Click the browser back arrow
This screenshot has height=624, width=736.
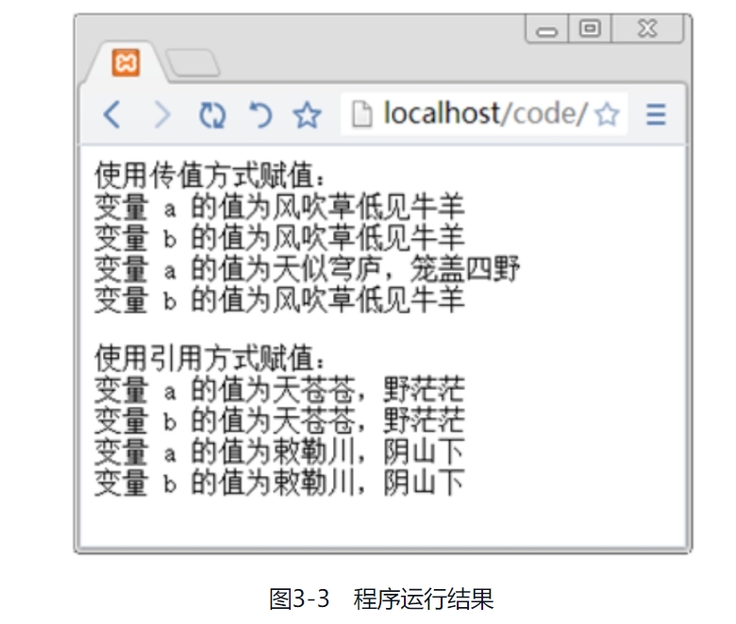[x=111, y=115]
